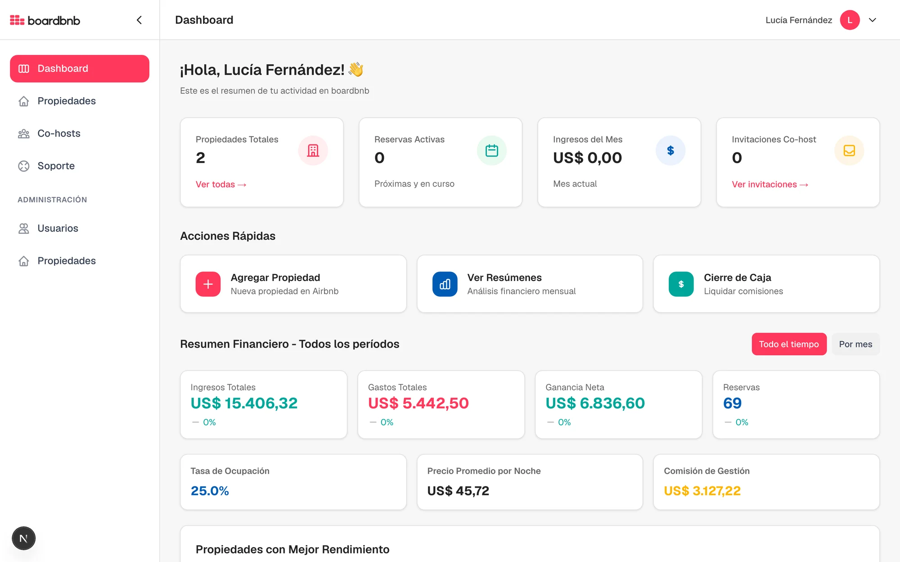
Task: Click the Tasa de Ocupación 25.0% value
Action: pos(210,491)
